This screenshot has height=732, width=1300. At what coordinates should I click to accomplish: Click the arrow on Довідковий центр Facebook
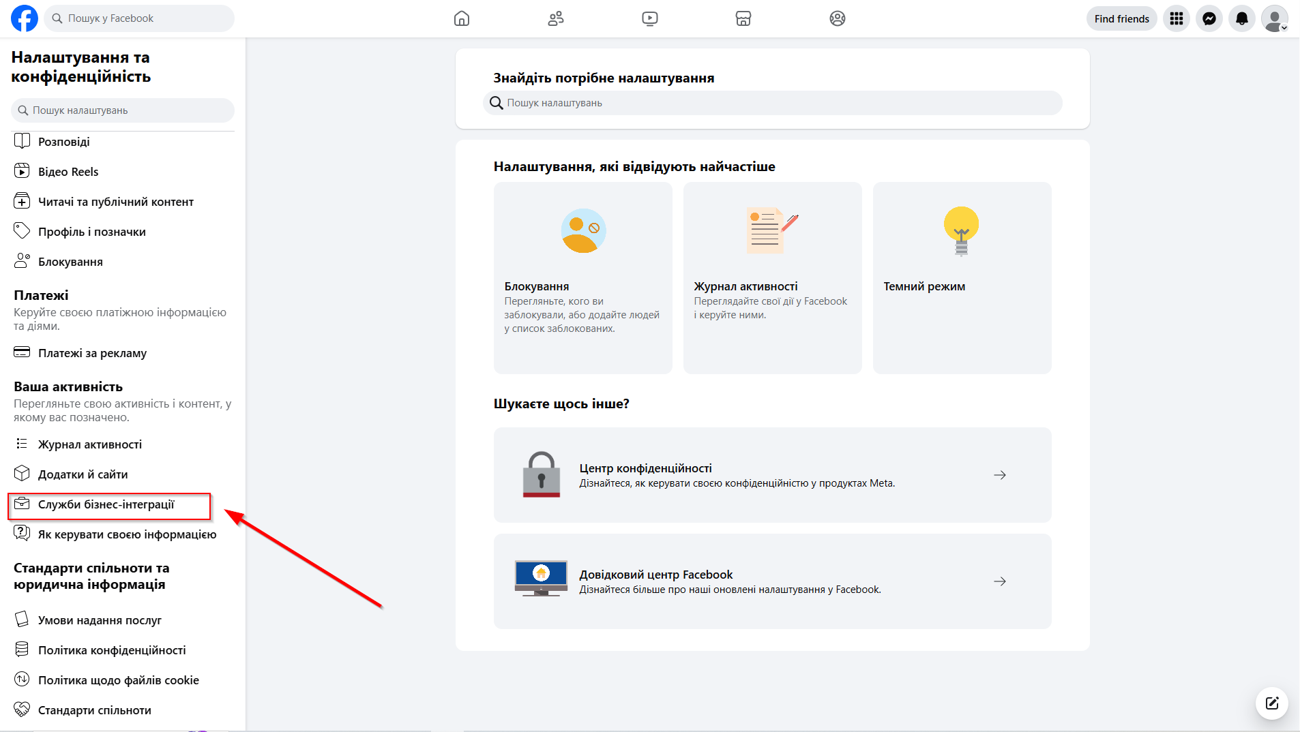pyautogui.click(x=1000, y=581)
